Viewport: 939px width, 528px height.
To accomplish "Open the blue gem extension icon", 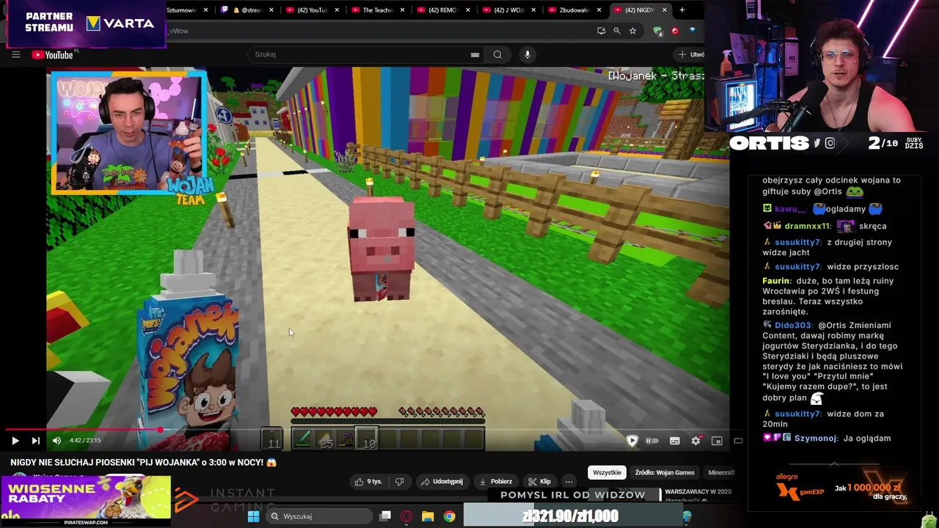I will click(692, 31).
